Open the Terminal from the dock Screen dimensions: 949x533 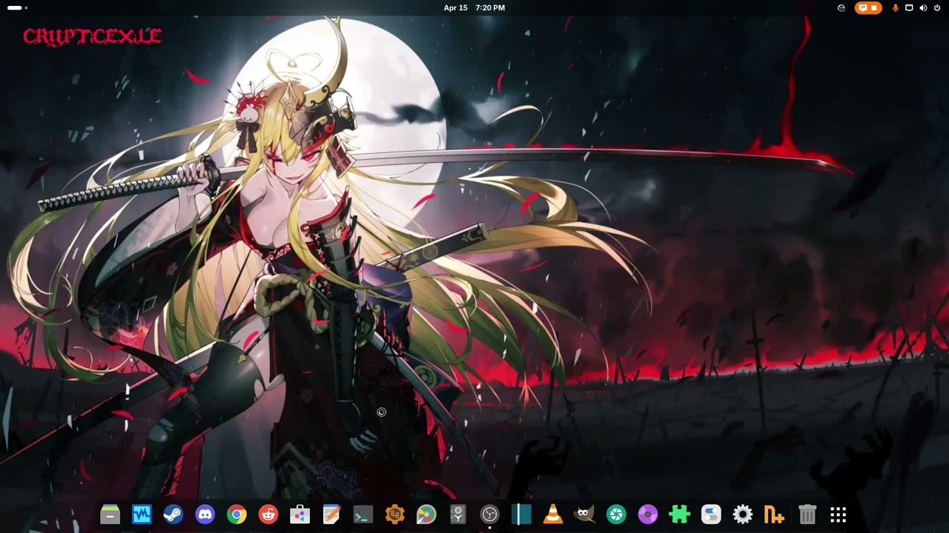(x=363, y=514)
